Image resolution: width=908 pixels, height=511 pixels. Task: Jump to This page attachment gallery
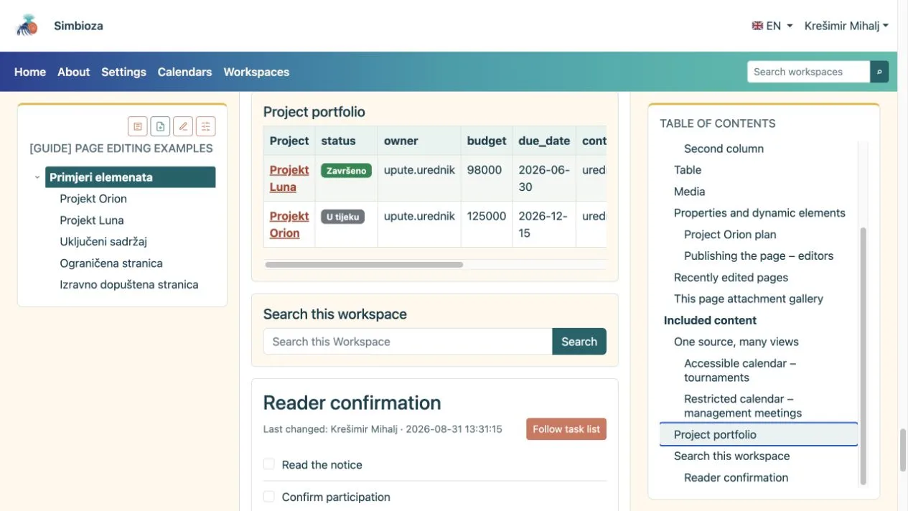tap(749, 299)
